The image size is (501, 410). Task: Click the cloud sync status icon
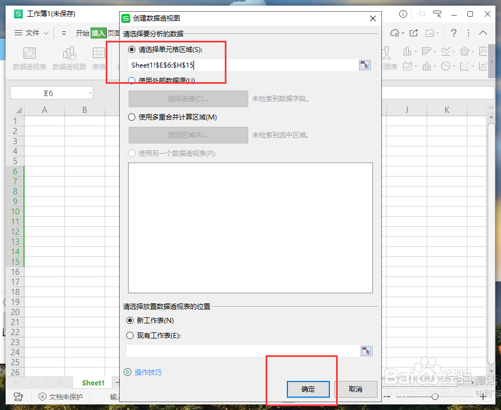point(395,33)
